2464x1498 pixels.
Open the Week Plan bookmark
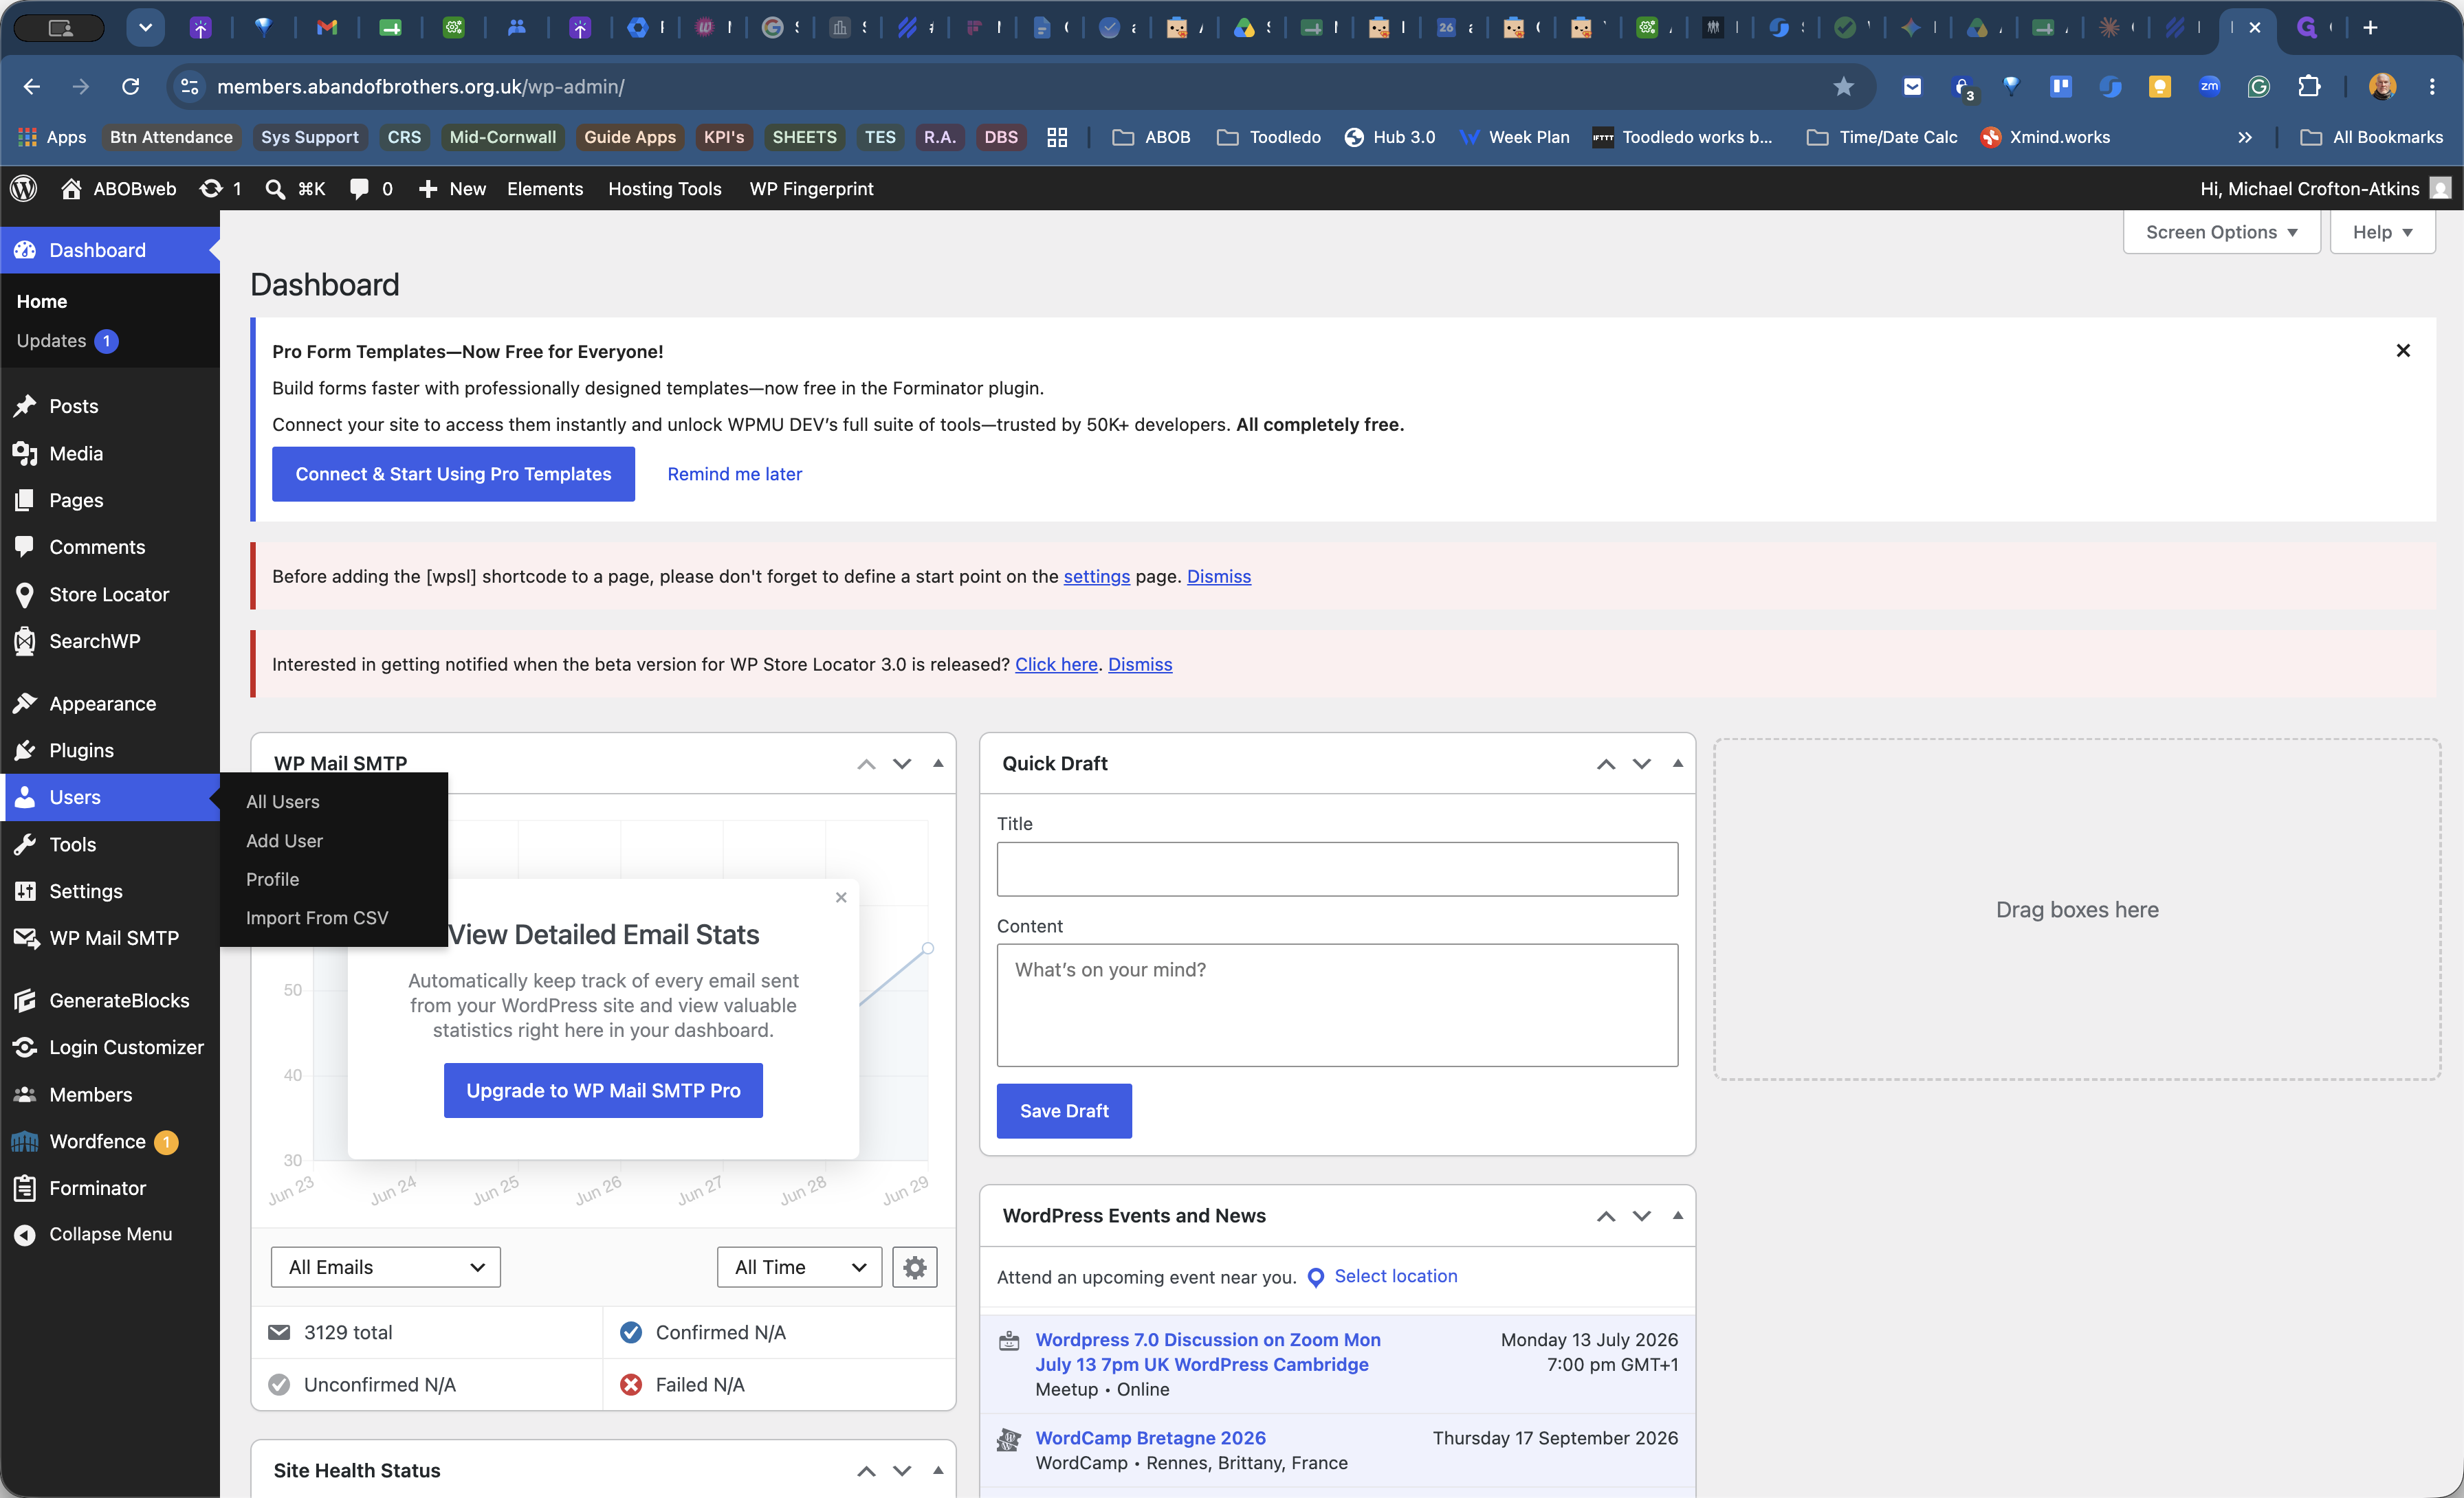click(1515, 137)
